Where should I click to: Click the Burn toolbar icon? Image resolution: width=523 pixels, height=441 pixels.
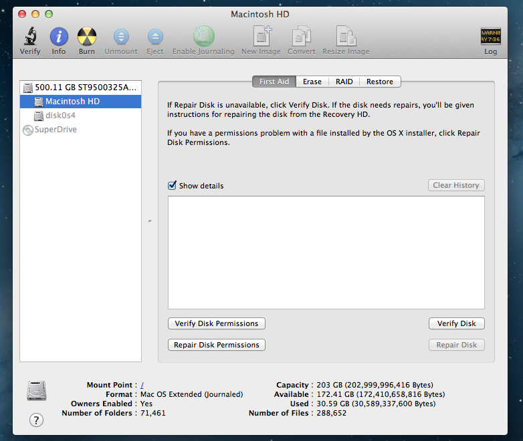(87, 36)
